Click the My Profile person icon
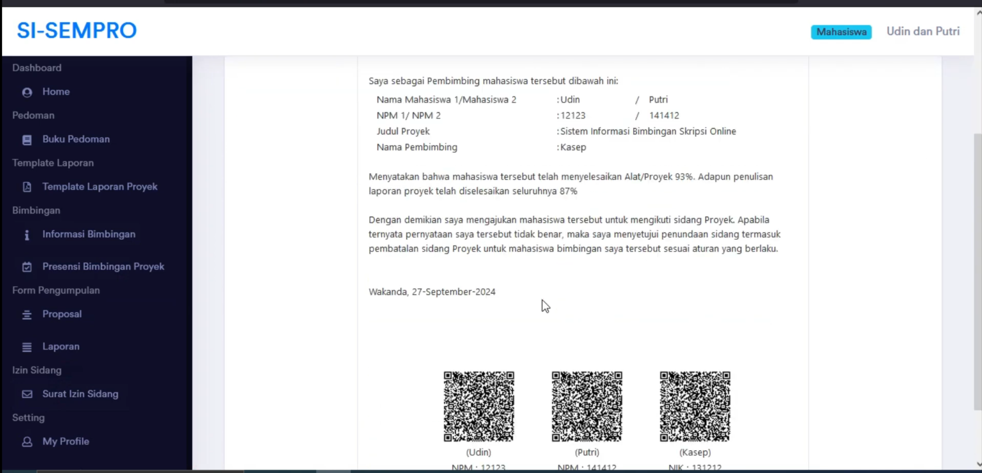The height and width of the screenshot is (473, 982). point(27,442)
